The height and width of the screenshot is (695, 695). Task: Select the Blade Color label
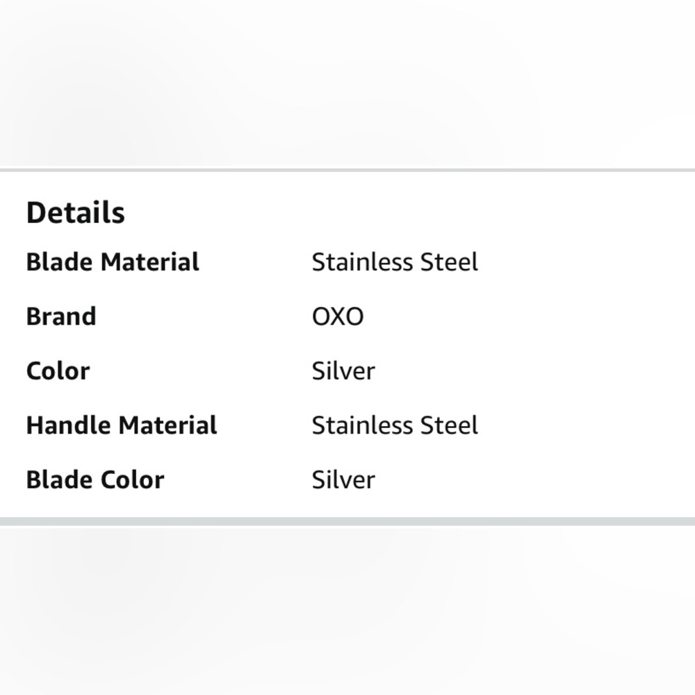[x=95, y=480]
